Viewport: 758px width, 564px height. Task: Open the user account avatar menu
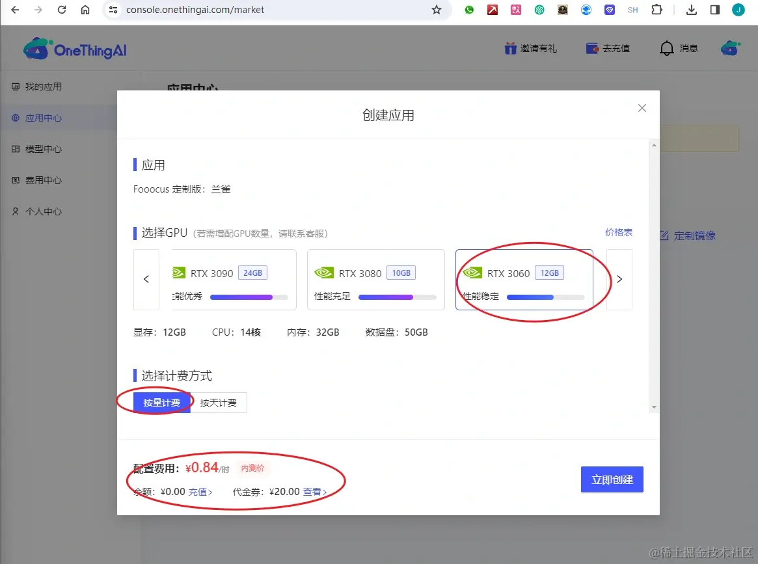point(731,48)
